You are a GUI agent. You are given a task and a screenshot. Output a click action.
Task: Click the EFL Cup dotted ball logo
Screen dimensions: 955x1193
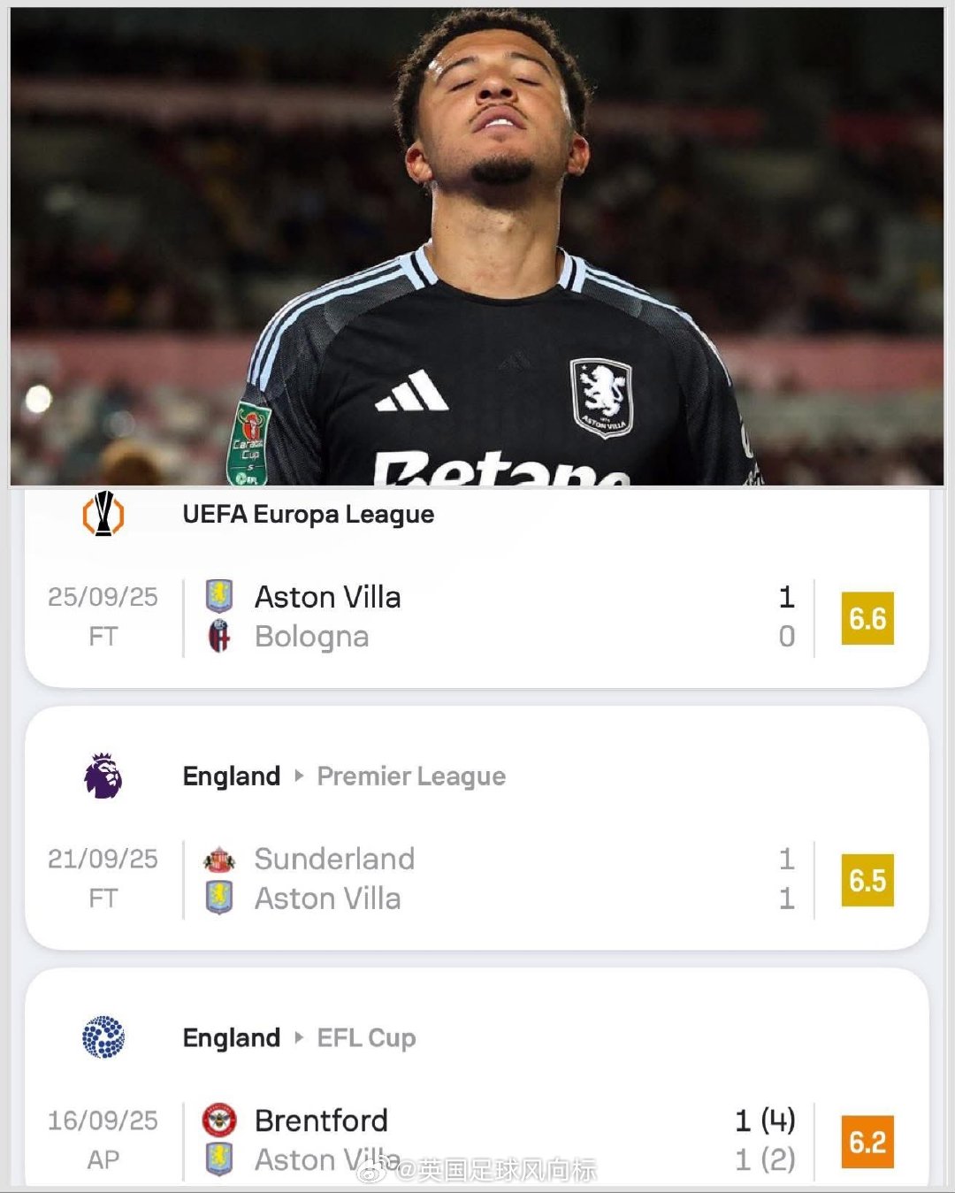[103, 1037]
